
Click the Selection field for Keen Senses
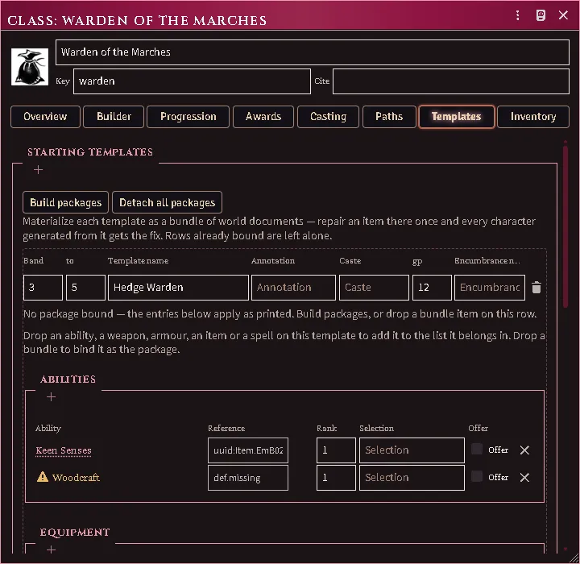pyautogui.click(x=412, y=450)
